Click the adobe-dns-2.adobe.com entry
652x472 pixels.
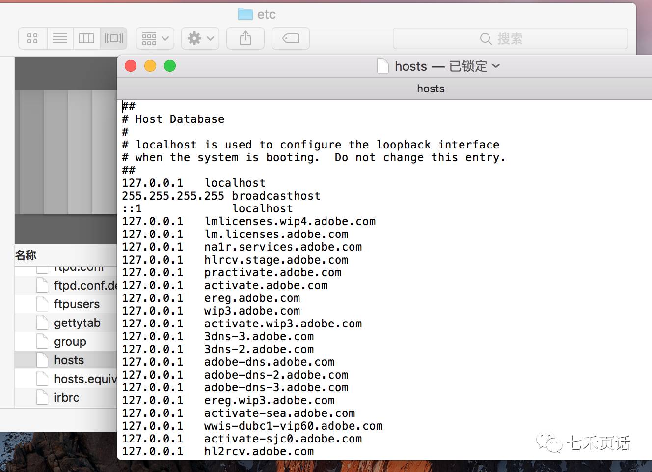tap(276, 375)
